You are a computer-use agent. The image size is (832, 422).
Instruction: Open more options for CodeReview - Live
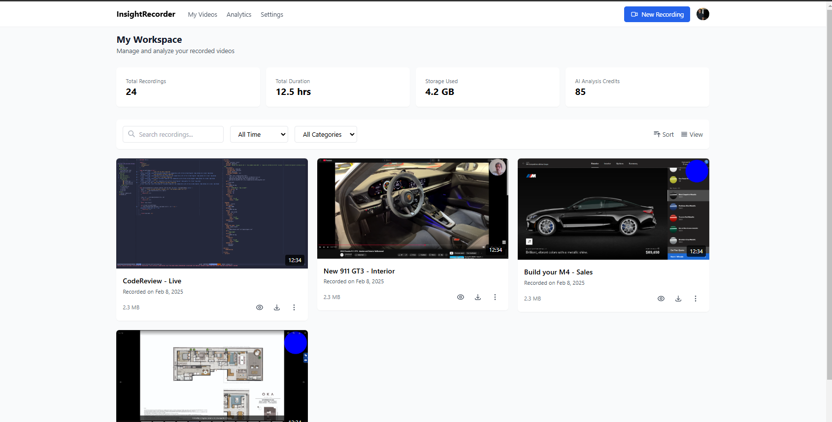point(294,307)
